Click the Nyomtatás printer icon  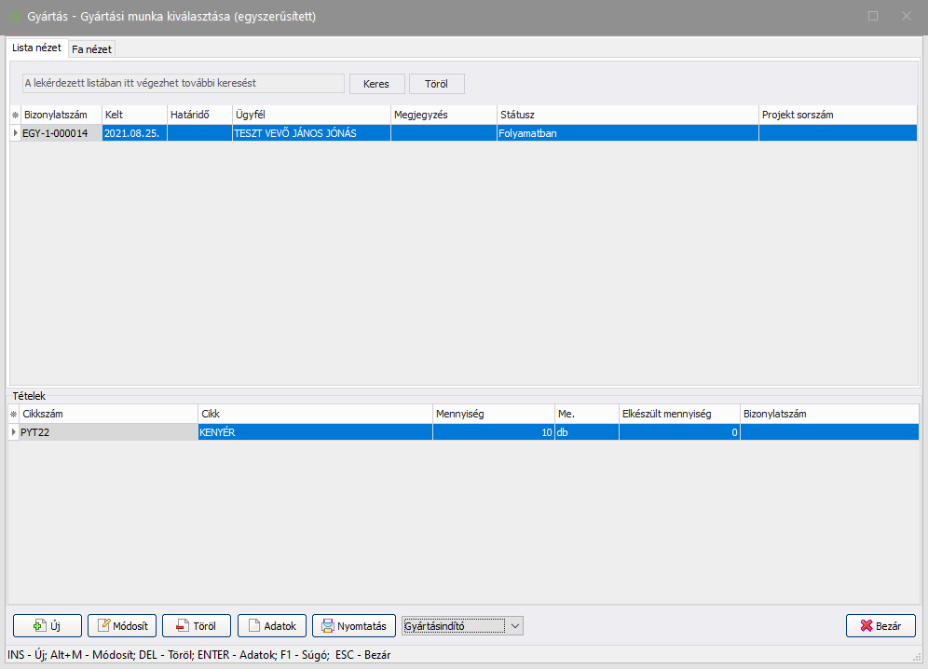pyautogui.click(x=328, y=626)
